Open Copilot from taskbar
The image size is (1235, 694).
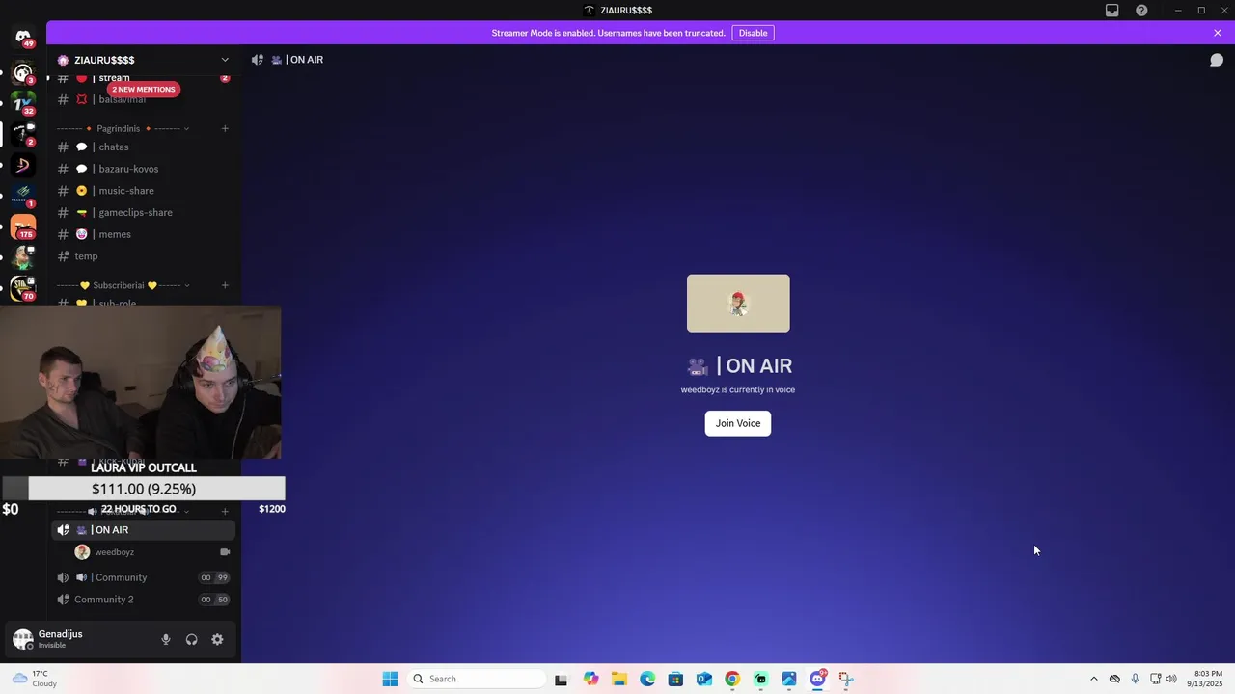pos(590,679)
